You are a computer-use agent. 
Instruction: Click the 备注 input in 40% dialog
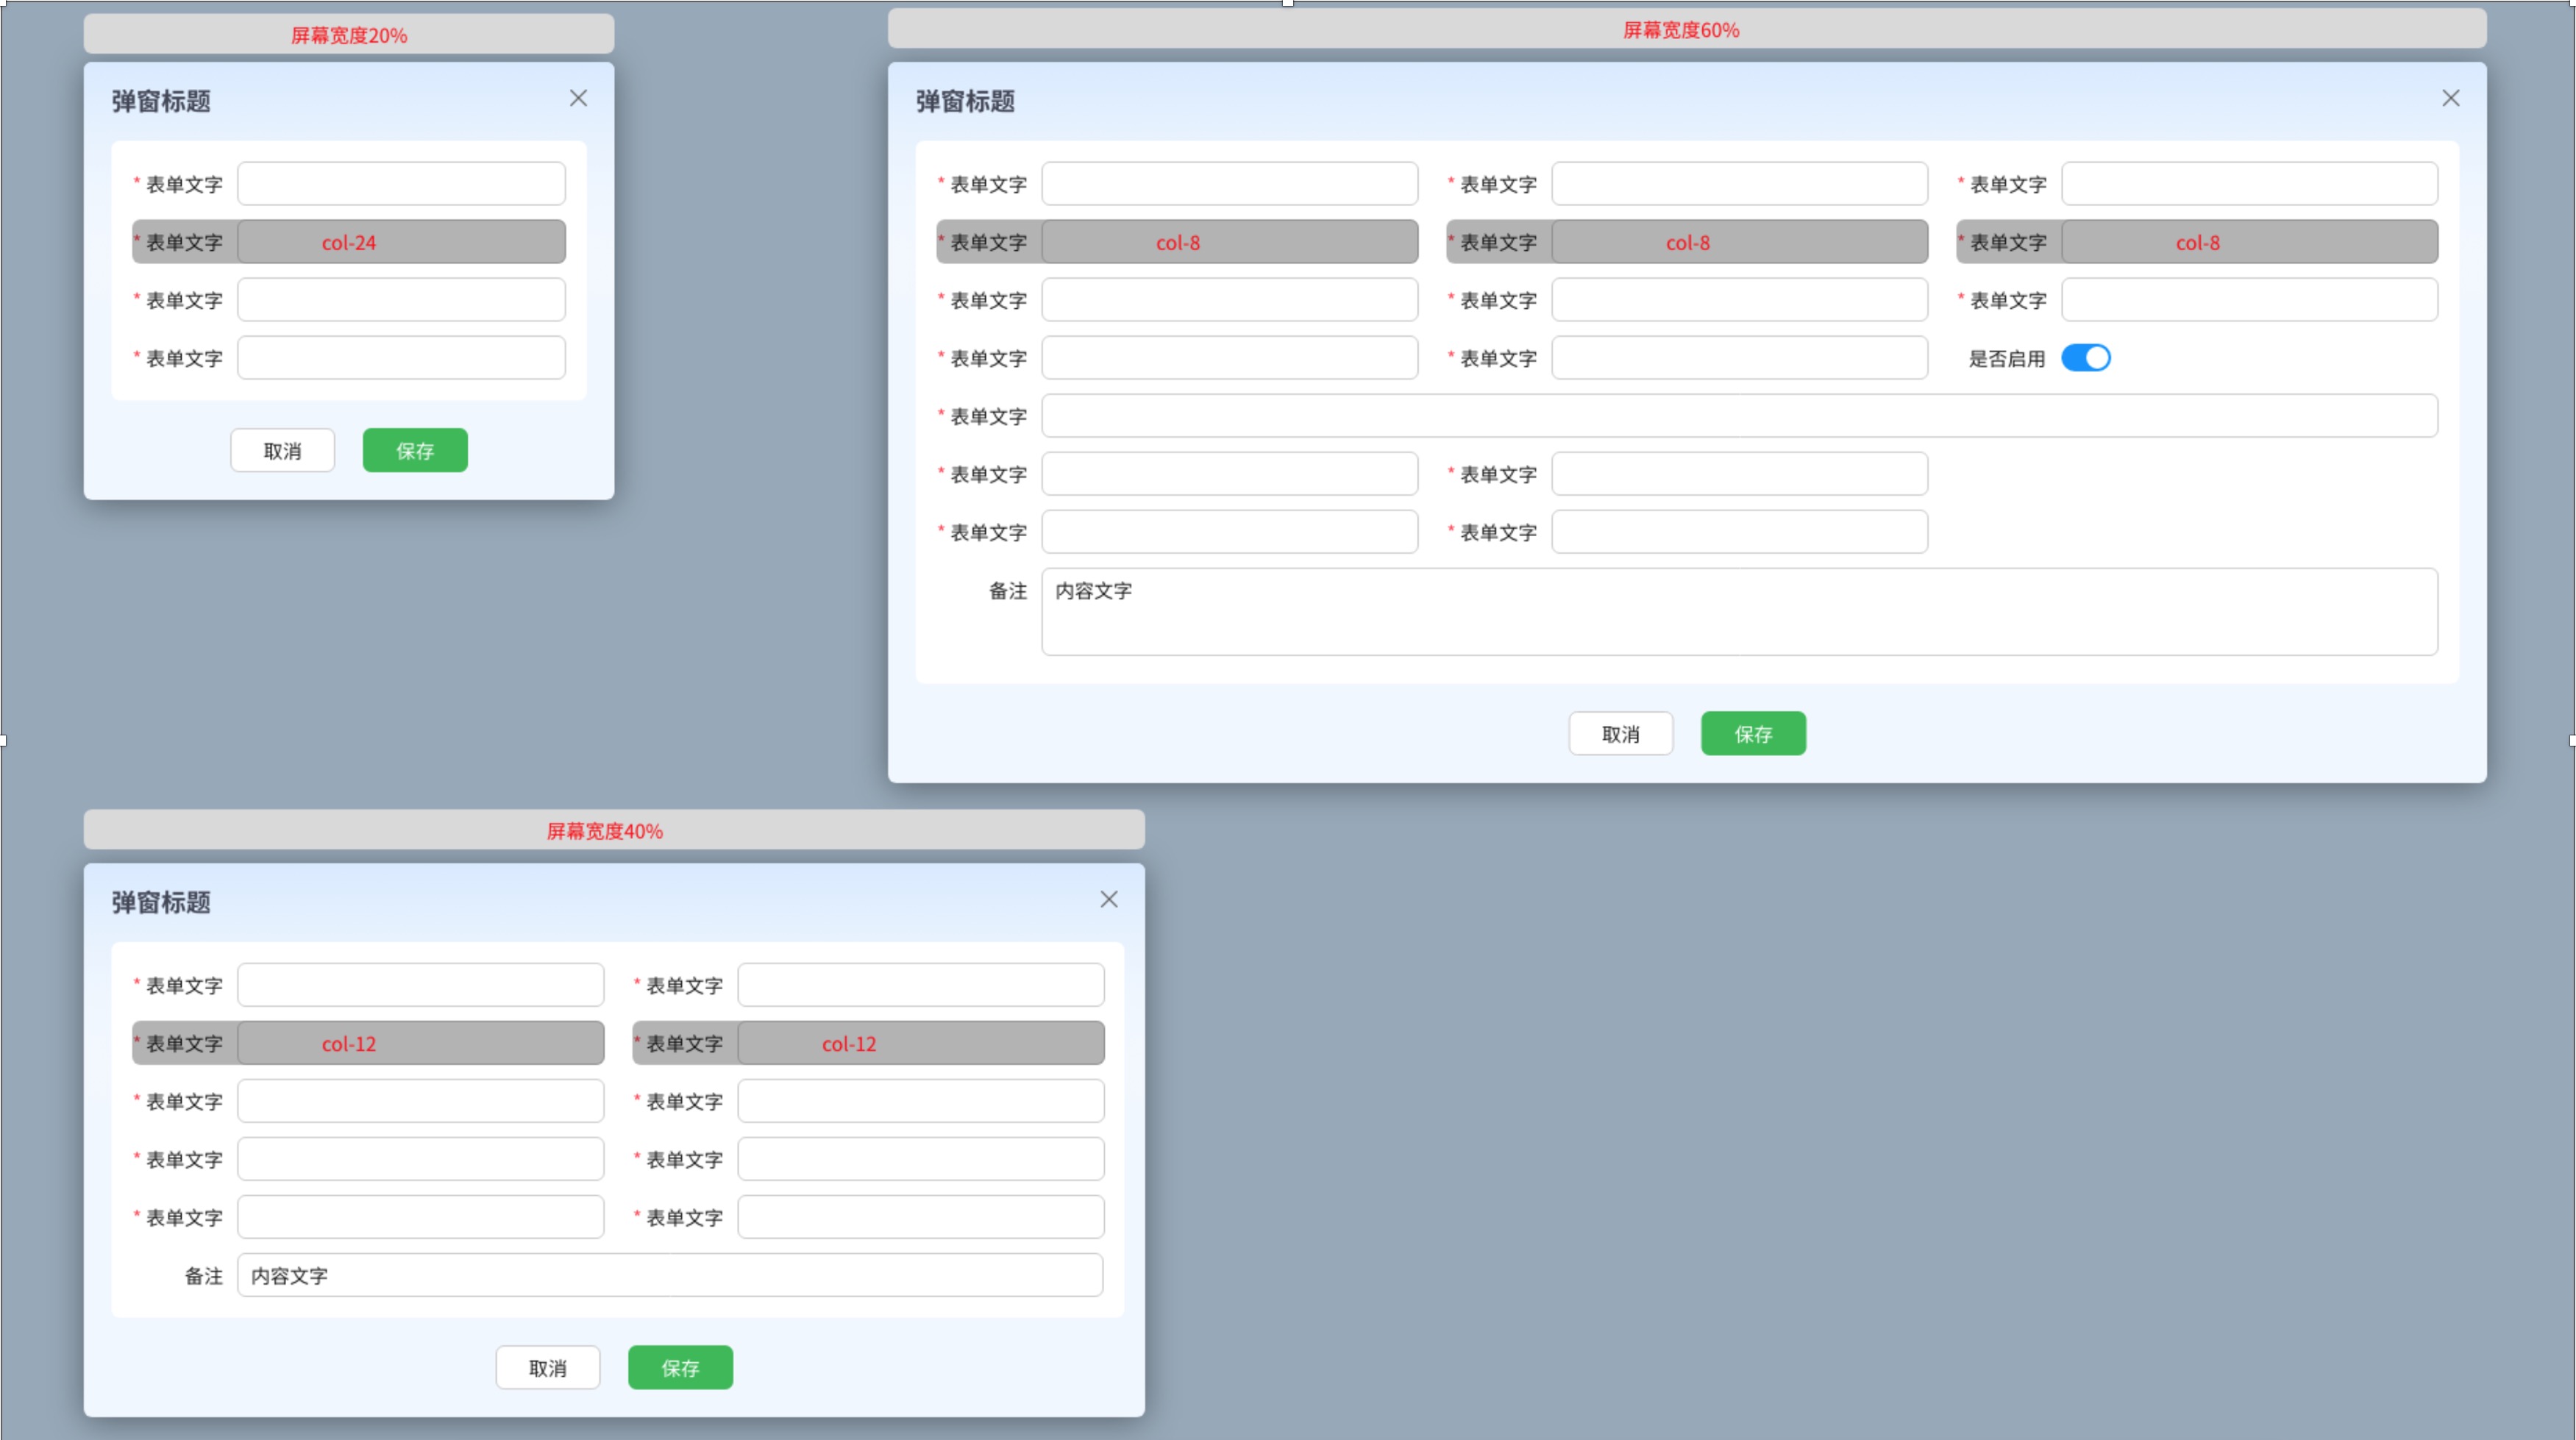[x=669, y=1275]
